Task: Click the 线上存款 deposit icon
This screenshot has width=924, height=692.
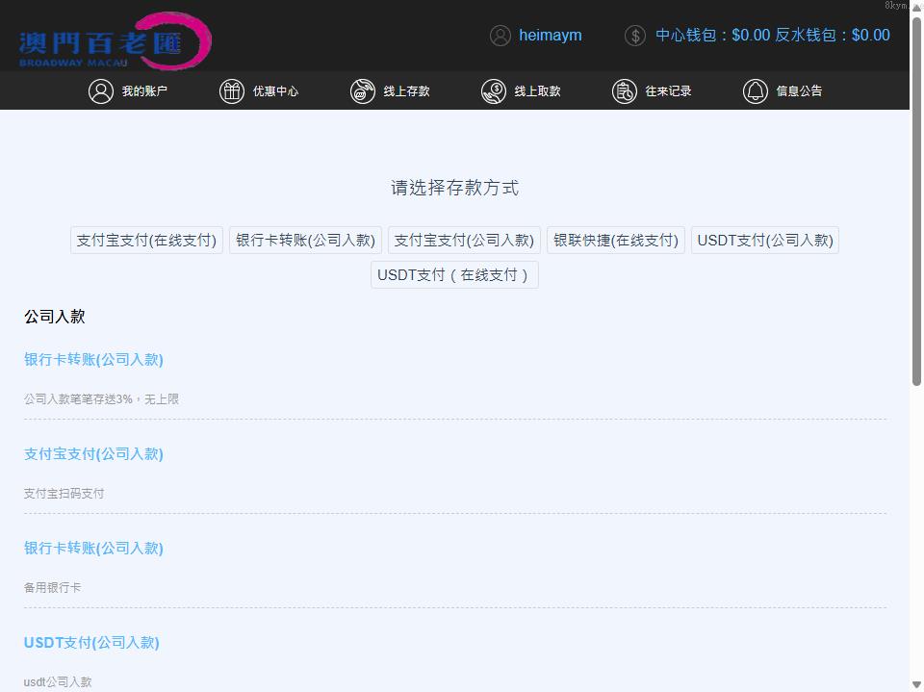Action: click(x=363, y=91)
